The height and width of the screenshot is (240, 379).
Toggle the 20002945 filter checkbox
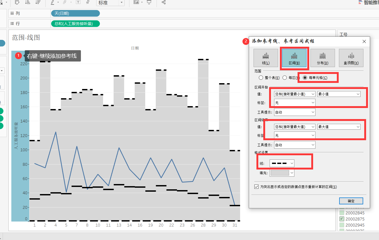pos(342,225)
